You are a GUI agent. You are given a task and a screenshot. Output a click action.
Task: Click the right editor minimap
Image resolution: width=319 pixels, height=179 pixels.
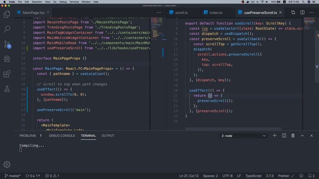point(309,74)
